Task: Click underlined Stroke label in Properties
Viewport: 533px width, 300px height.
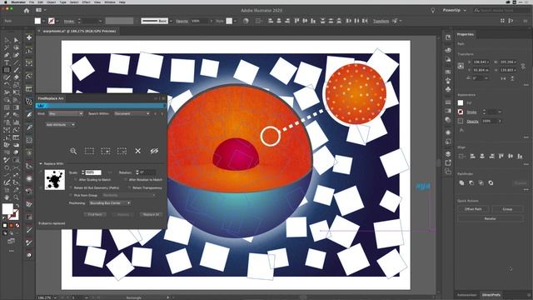Action: pyautogui.click(x=471, y=112)
